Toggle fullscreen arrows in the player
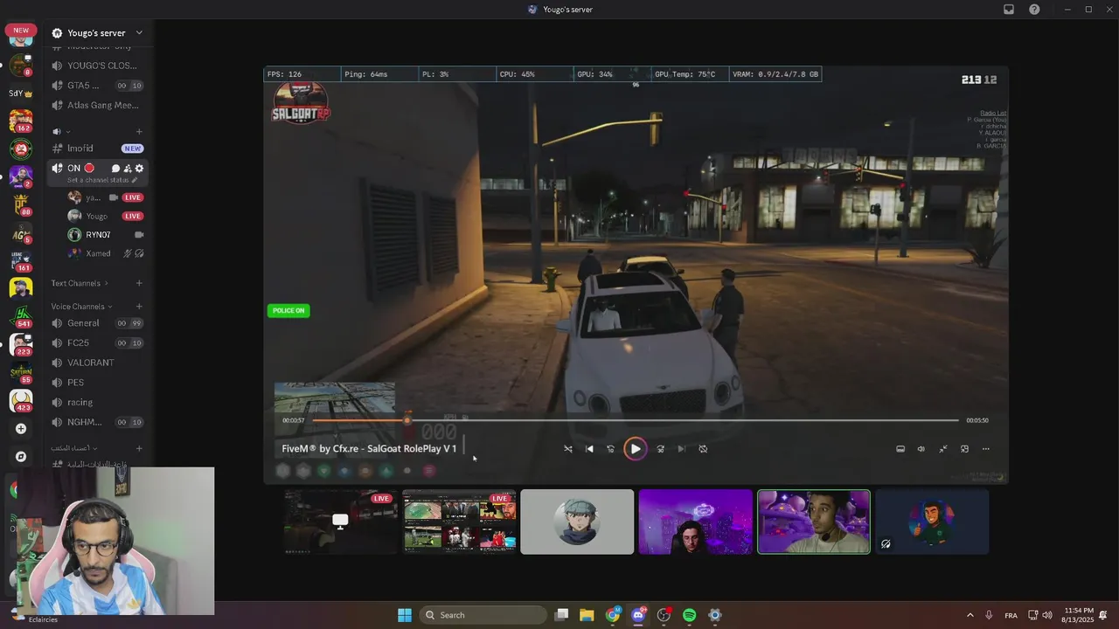Screen dimensions: 1119x629 tap(943, 449)
